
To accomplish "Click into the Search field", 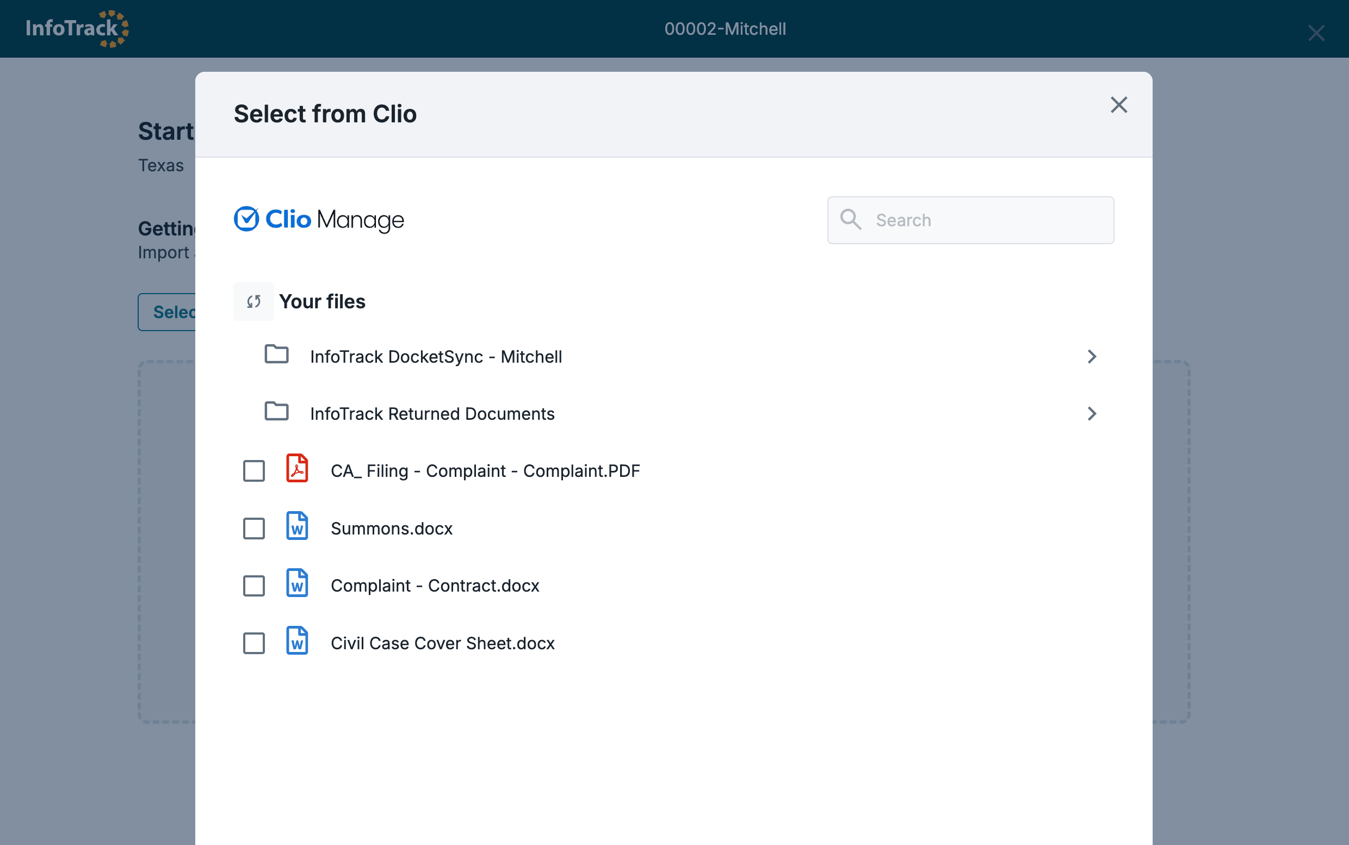I will click(x=970, y=220).
